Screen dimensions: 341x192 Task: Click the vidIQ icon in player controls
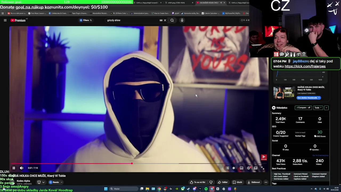(x=227, y=168)
